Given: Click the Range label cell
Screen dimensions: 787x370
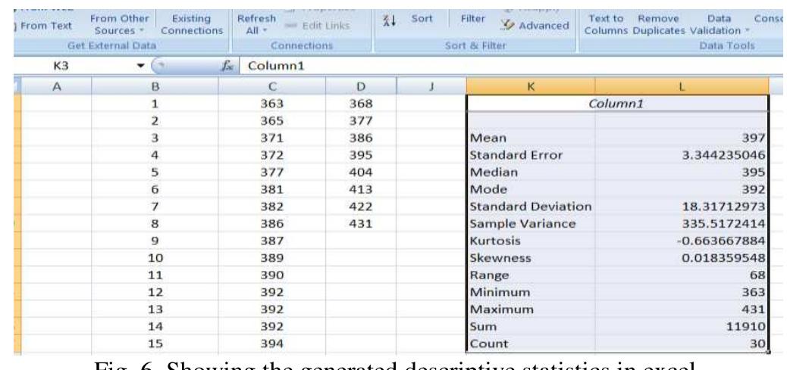Looking at the screenshot, I should pyautogui.click(x=531, y=275).
